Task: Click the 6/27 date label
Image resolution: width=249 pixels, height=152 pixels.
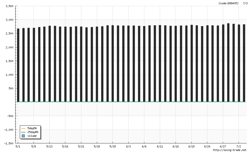Action: (223, 146)
